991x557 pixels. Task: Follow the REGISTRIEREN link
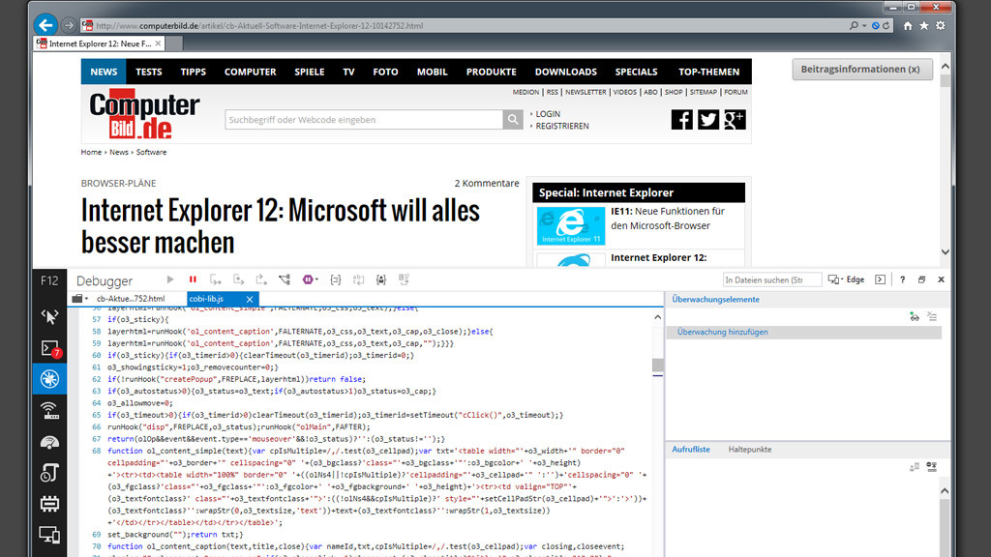click(562, 127)
